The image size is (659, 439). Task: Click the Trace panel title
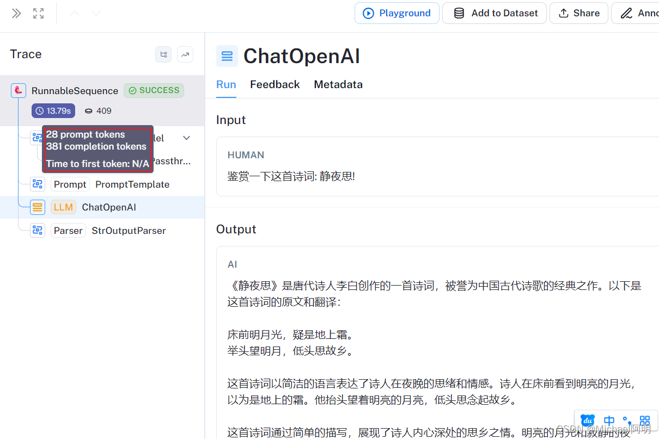[x=26, y=54]
